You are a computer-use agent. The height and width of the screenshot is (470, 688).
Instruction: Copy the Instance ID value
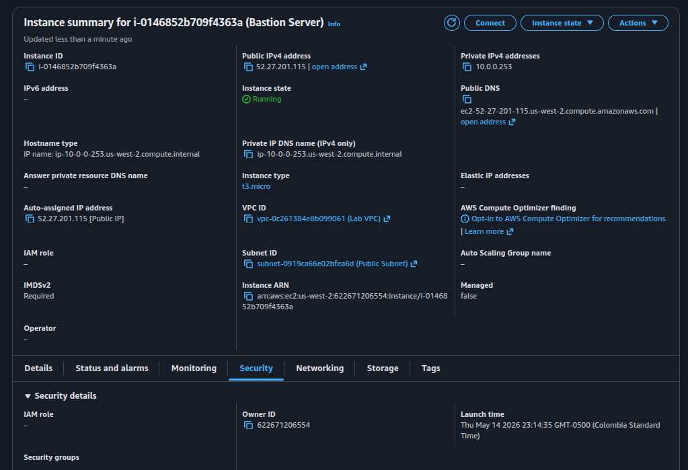30,67
